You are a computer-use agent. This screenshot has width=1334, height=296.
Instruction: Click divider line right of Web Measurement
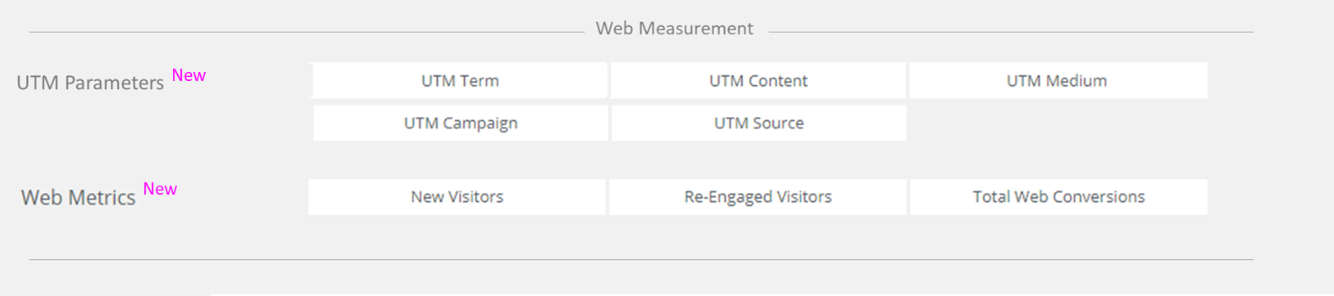(x=1011, y=33)
